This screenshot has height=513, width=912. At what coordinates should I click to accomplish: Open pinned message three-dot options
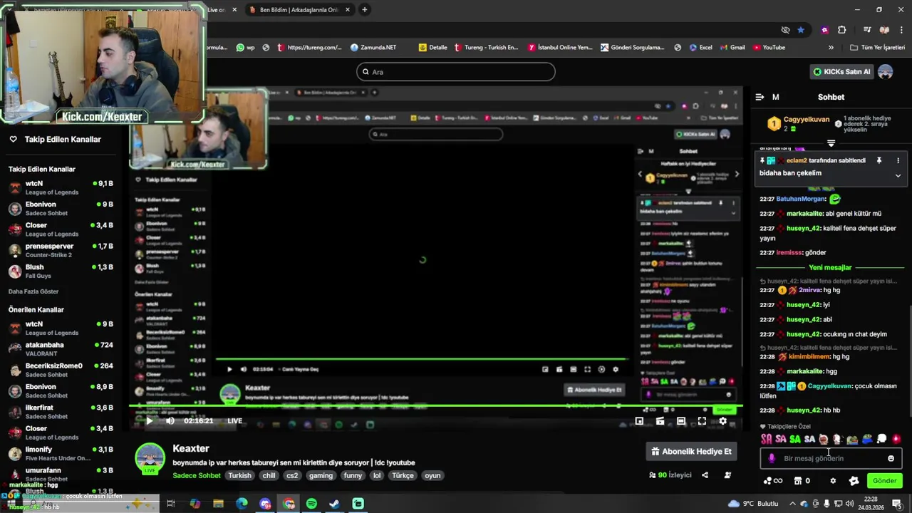(x=898, y=161)
